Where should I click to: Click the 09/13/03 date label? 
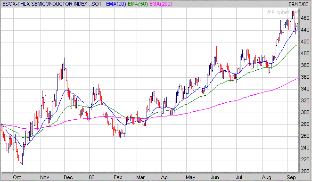click(298, 4)
